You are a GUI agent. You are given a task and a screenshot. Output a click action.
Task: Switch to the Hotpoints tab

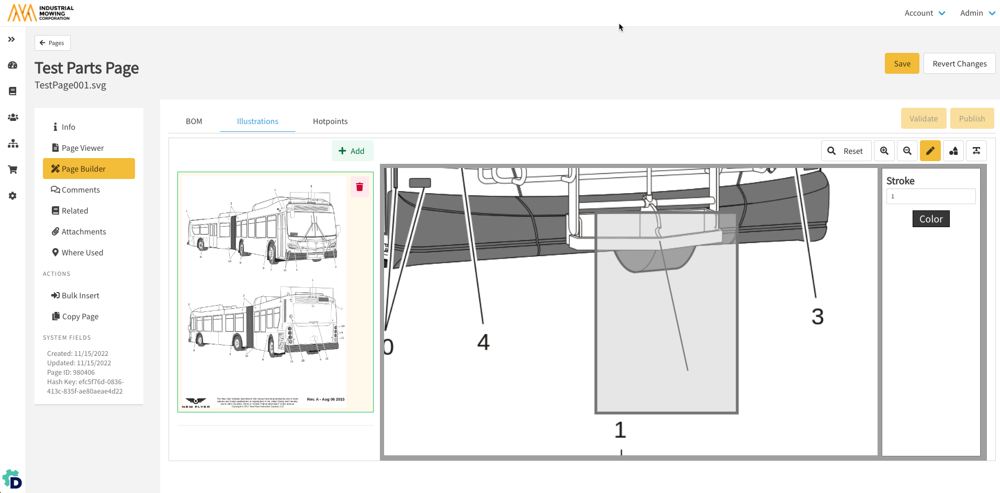330,121
